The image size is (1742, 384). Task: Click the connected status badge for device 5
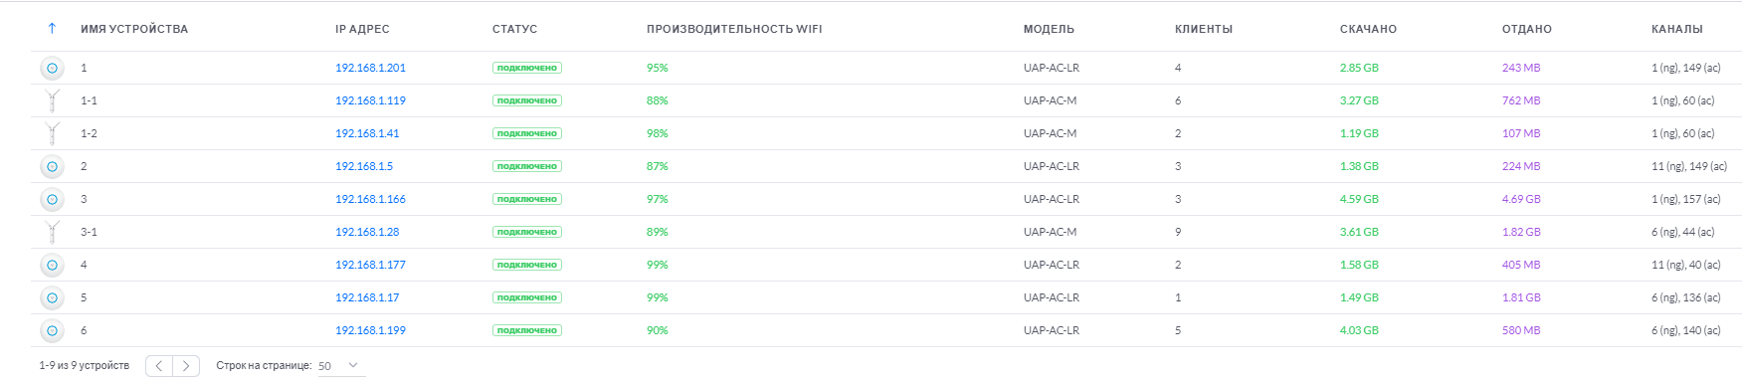[x=527, y=297]
